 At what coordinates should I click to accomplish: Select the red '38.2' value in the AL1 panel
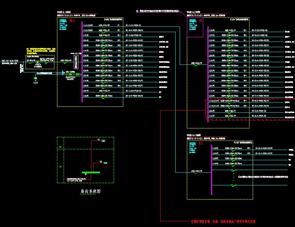tap(72, 21)
